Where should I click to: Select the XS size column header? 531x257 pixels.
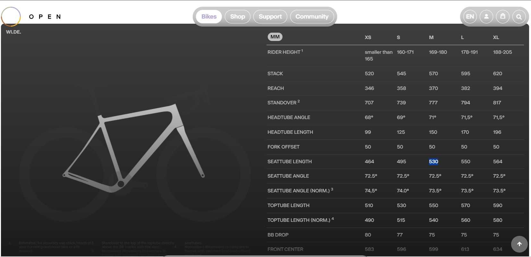pyautogui.click(x=368, y=37)
